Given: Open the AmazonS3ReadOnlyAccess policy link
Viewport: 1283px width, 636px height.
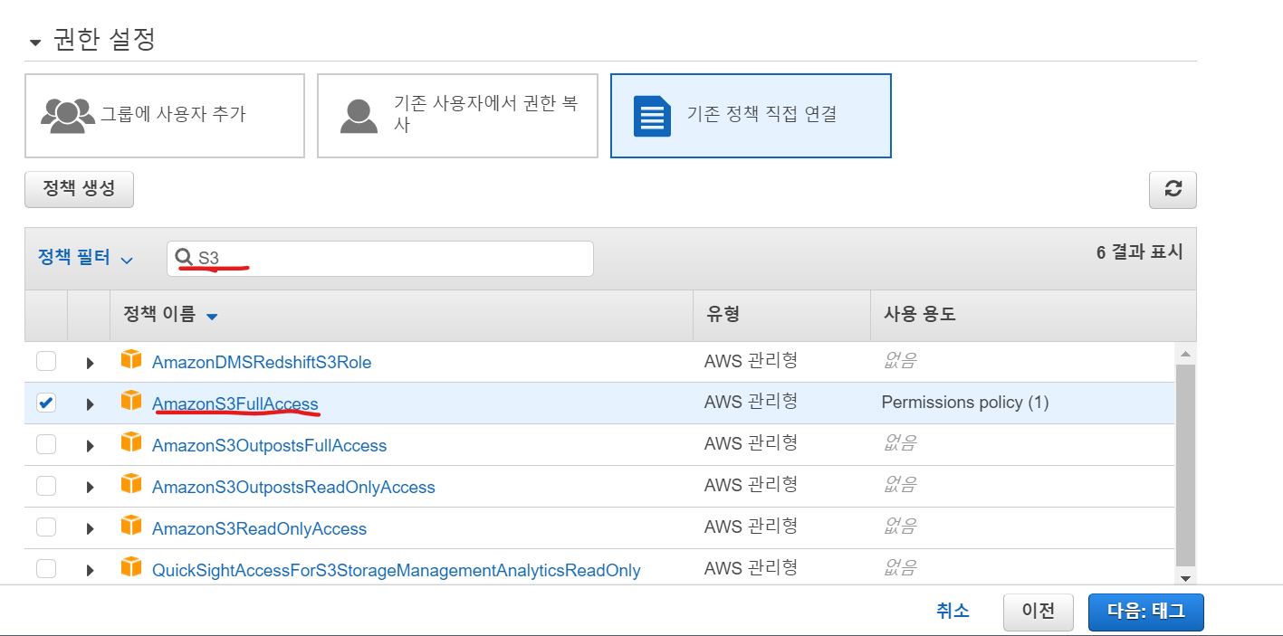Looking at the screenshot, I should [259, 528].
